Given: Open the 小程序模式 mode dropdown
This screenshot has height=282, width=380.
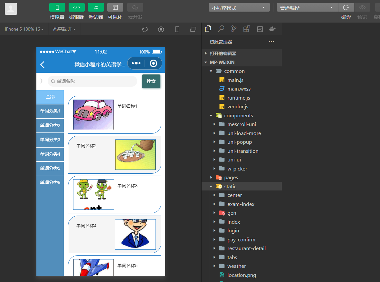Looking at the screenshot, I should 239,7.
